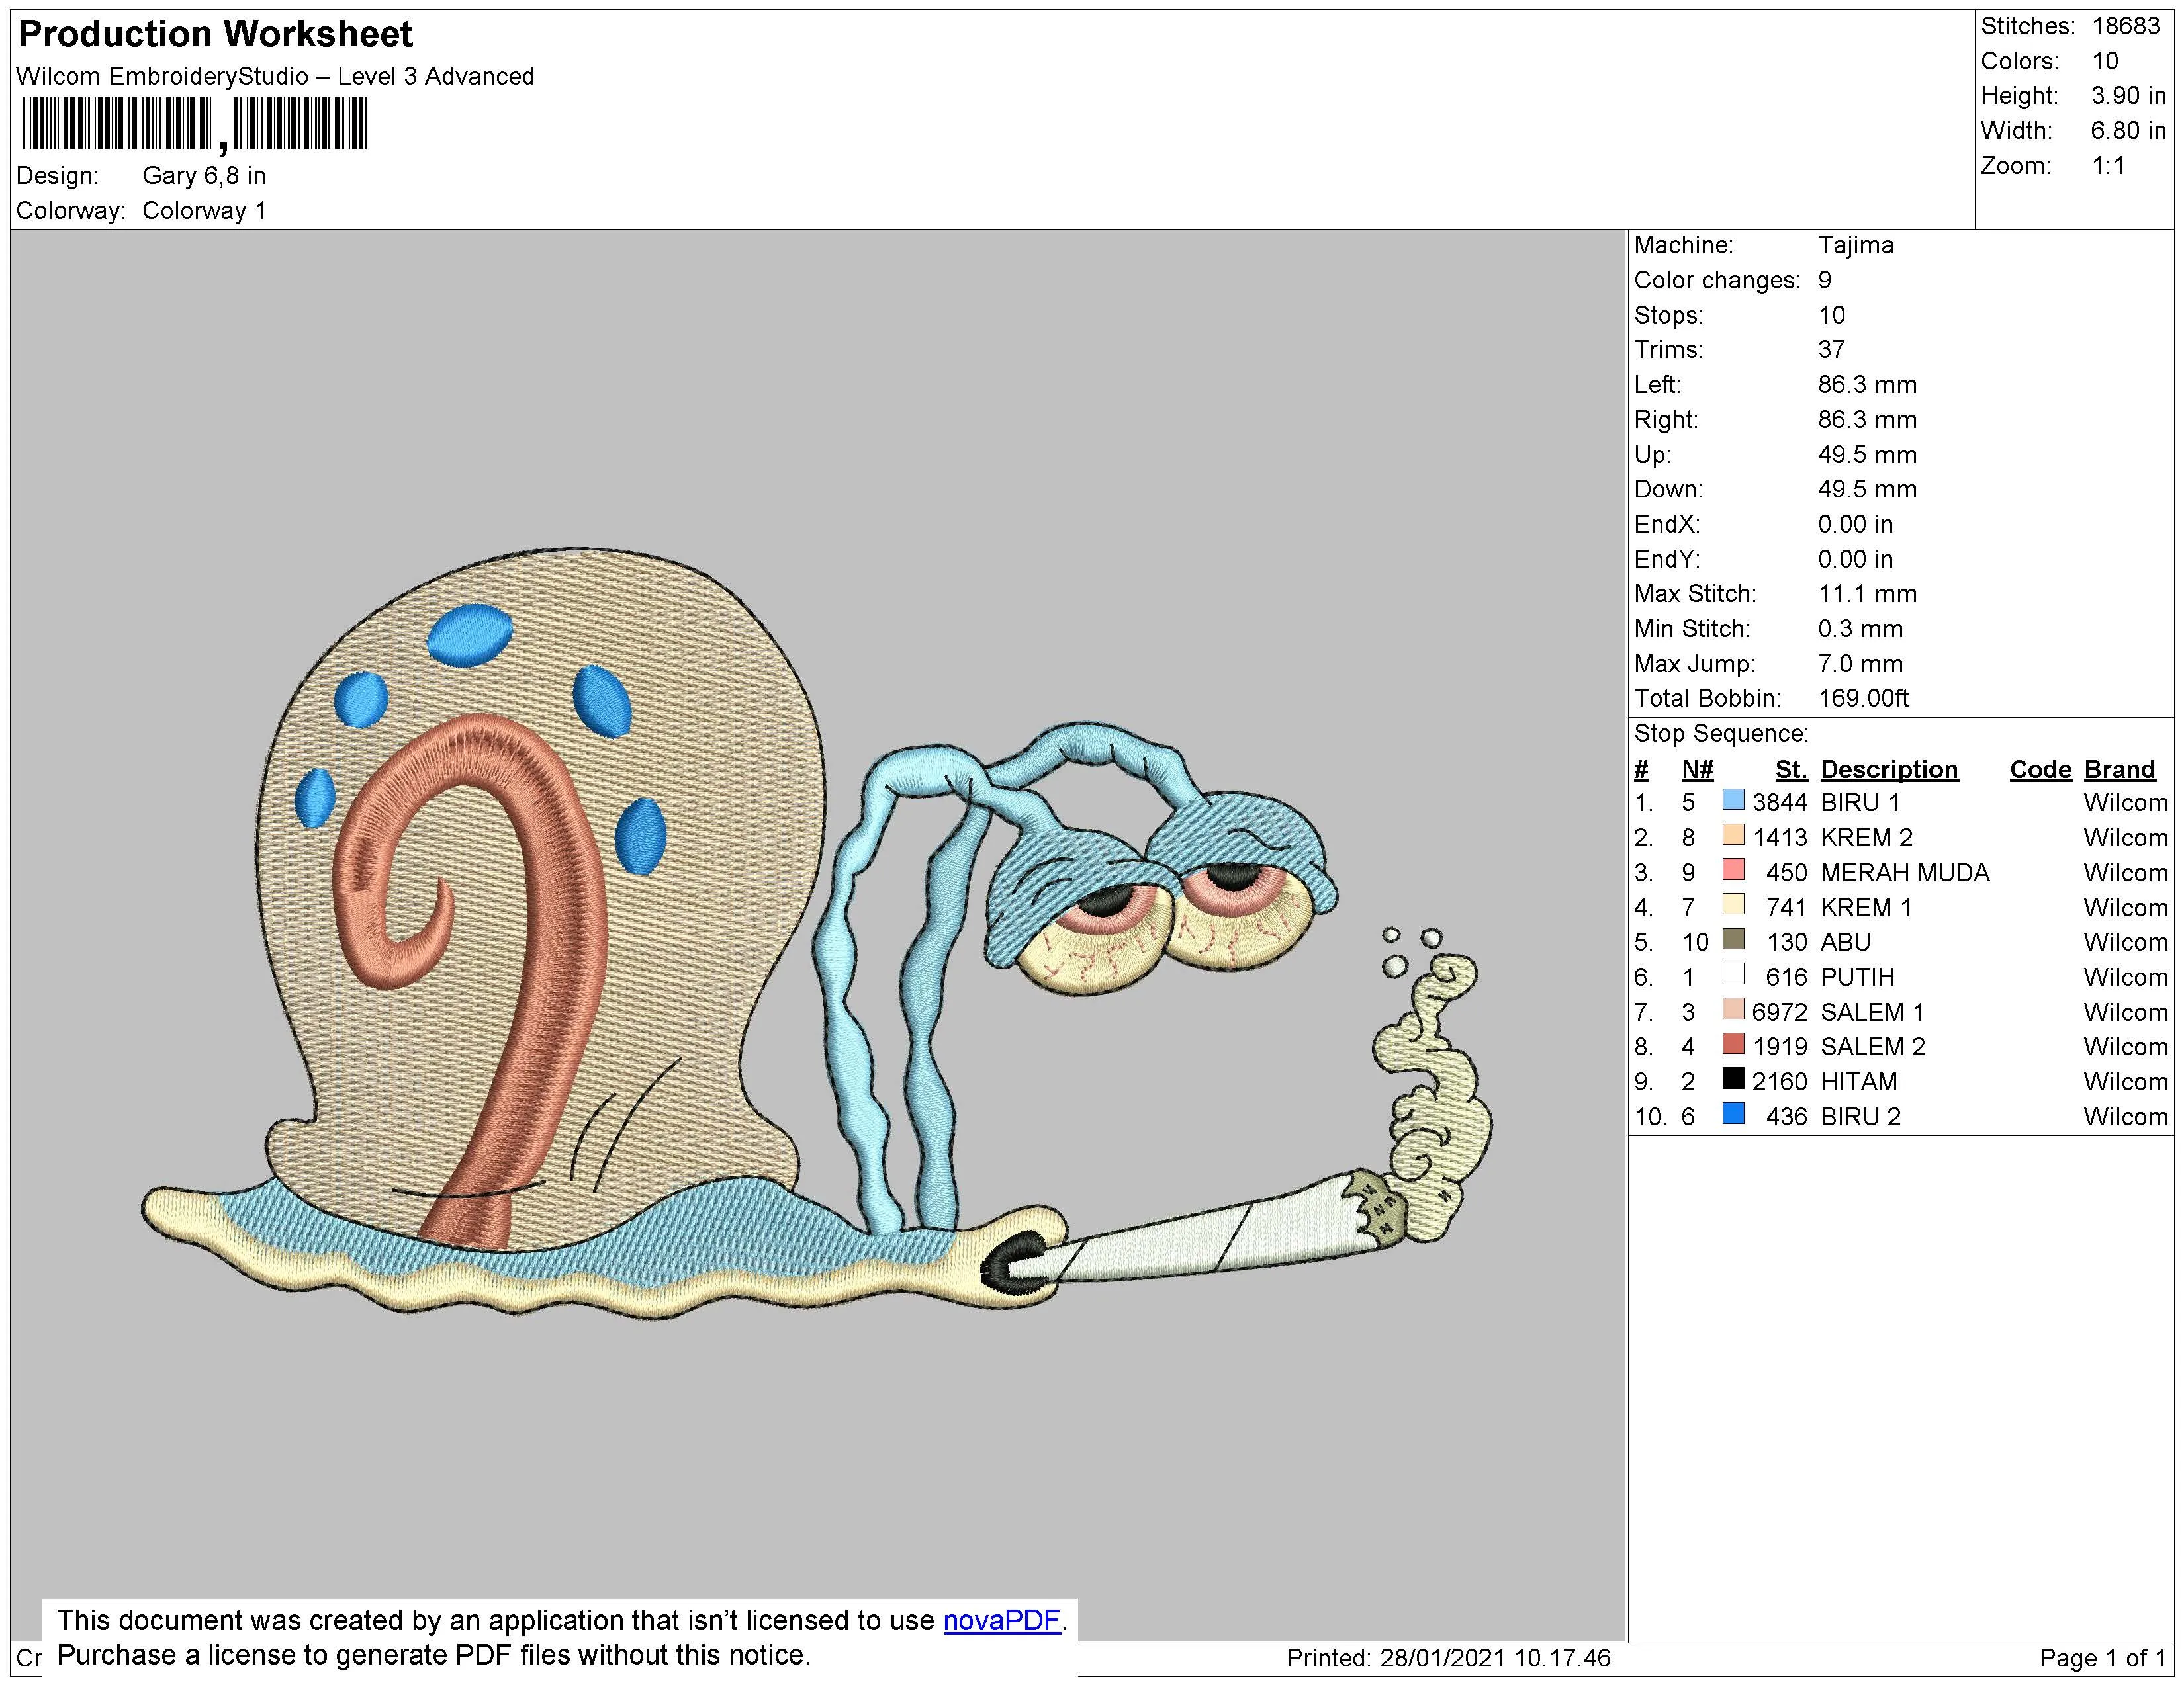
Task: Click the Printed date 28/01/2021 10.17.46
Action: [x=1495, y=1658]
